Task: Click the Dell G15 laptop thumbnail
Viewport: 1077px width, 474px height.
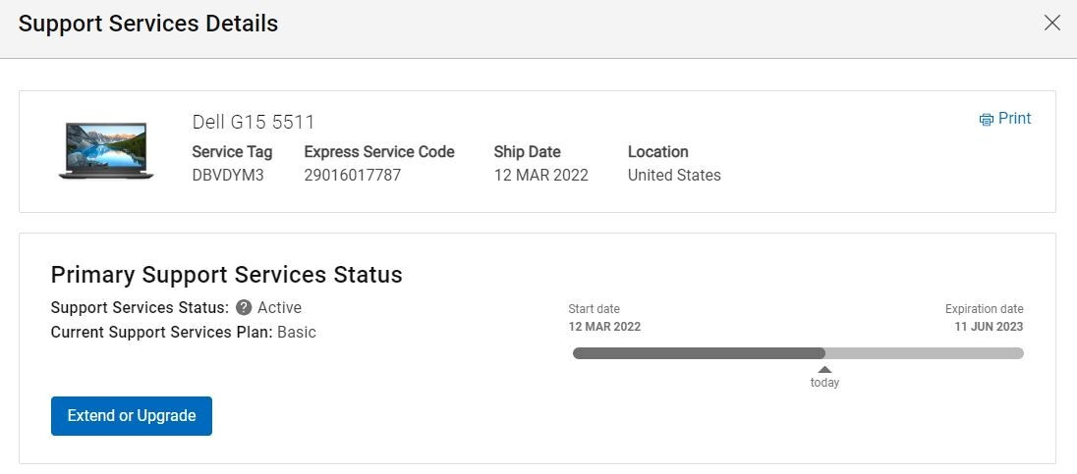Action: [106, 151]
